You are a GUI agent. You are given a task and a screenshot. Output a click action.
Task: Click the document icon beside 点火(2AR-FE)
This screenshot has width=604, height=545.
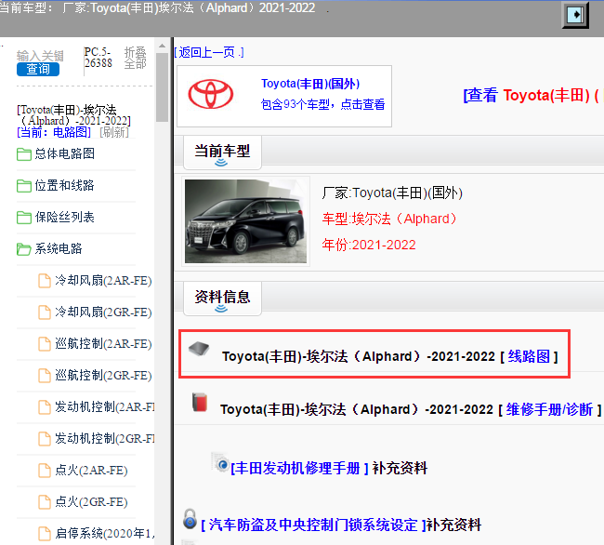(45, 471)
